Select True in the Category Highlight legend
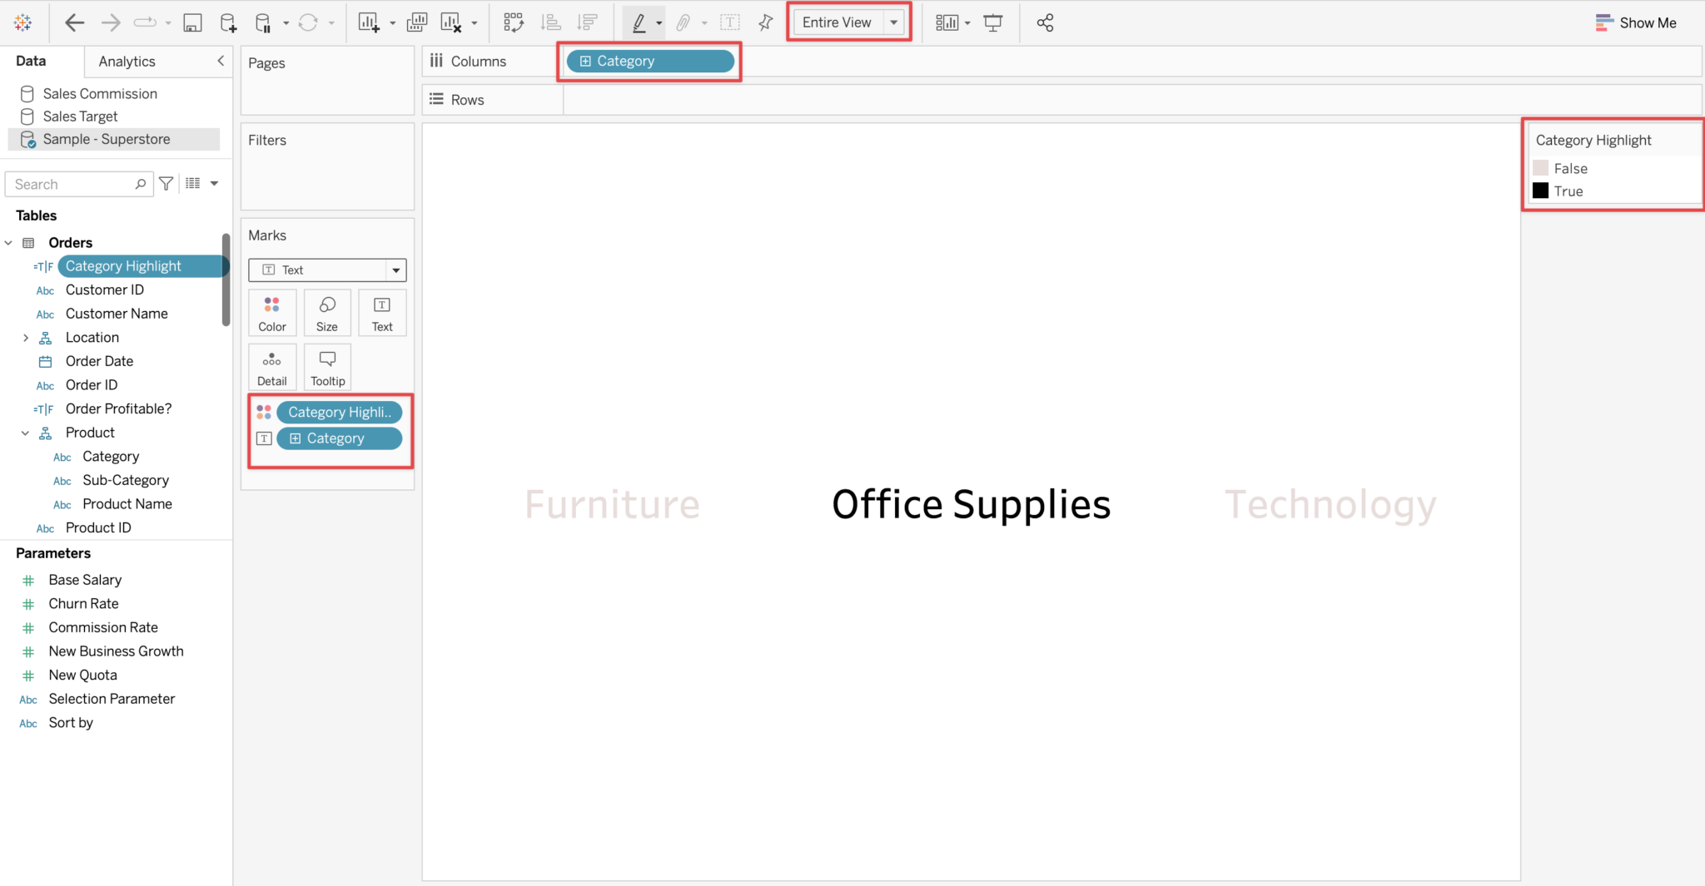The width and height of the screenshot is (1705, 886). (x=1568, y=191)
